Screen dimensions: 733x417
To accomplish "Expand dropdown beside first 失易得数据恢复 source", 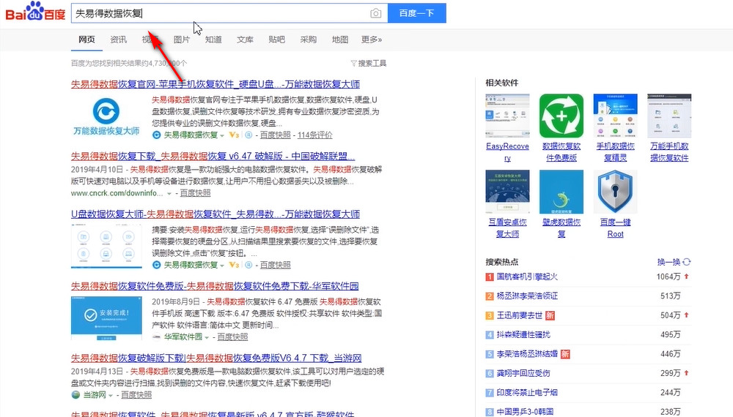I will click(222, 135).
